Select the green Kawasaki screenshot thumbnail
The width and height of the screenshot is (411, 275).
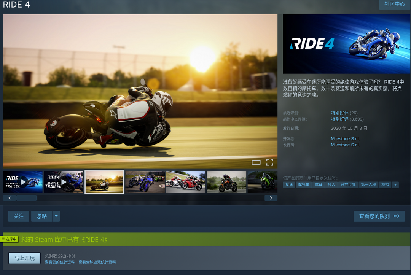point(262,182)
